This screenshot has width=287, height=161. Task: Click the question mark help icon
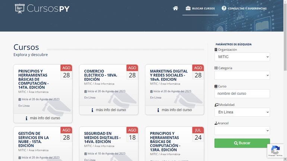[x=224, y=8]
